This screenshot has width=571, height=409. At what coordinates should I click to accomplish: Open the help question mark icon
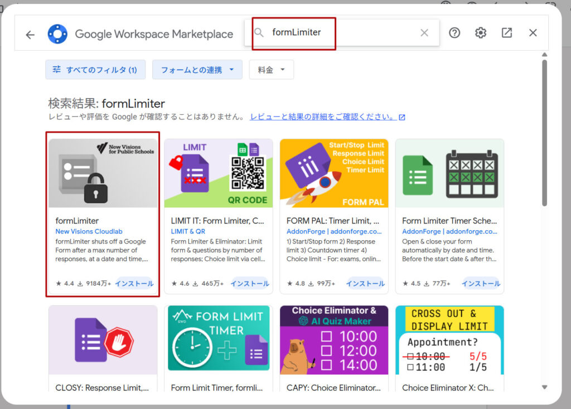454,33
